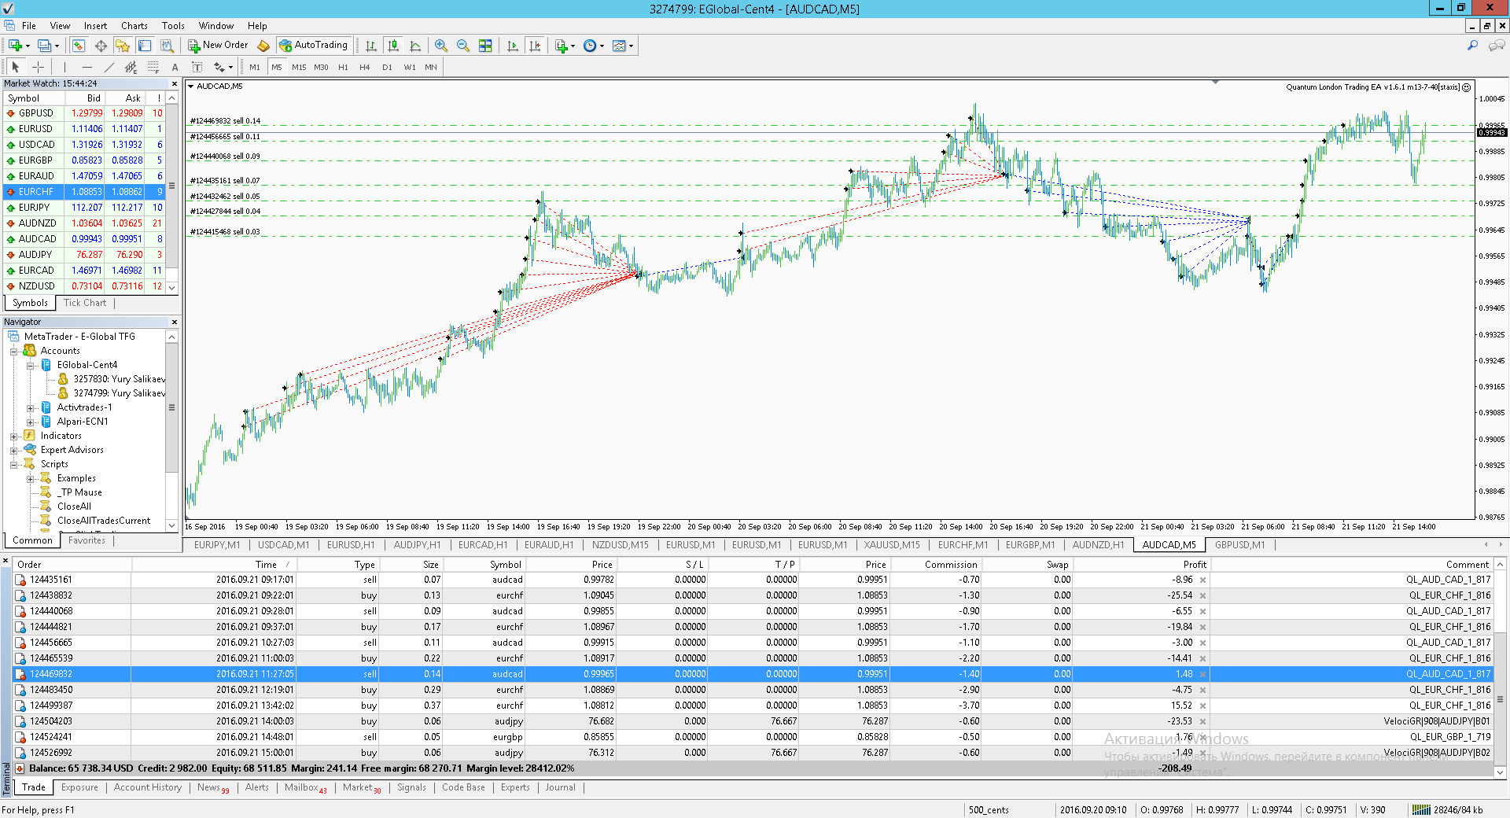This screenshot has height=818, width=1510.
Task: Select the Horizontal Line drawing tool
Action: coord(87,67)
